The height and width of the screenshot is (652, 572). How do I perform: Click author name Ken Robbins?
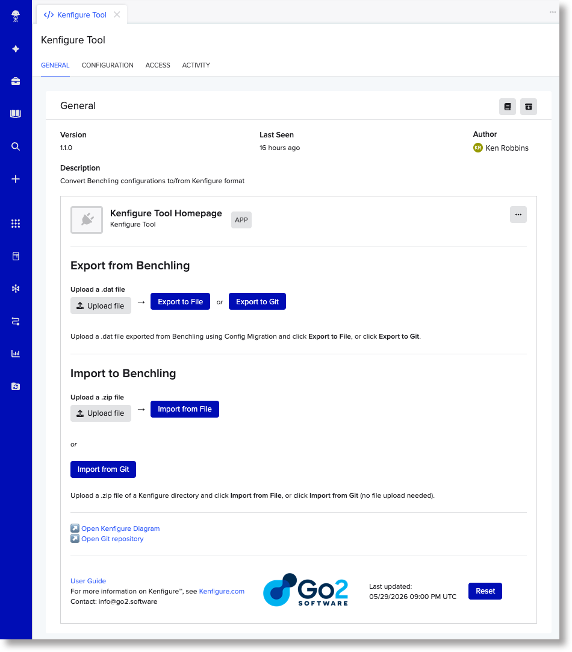507,148
